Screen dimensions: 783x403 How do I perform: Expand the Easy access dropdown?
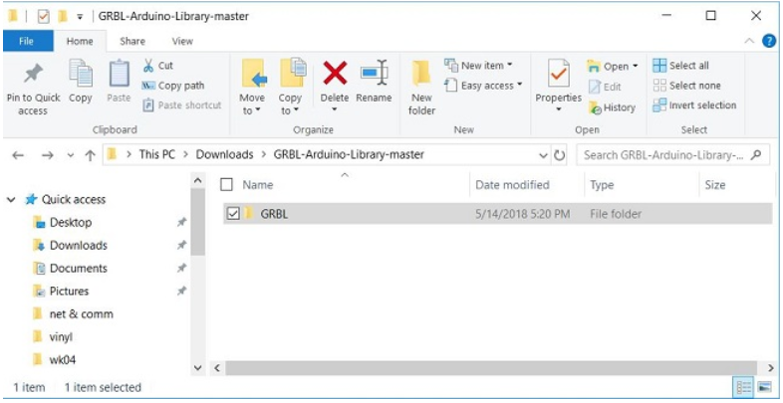[519, 85]
